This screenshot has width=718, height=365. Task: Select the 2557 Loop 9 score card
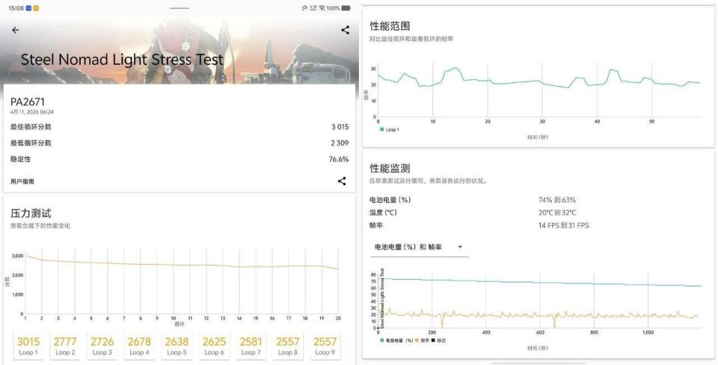click(x=325, y=346)
